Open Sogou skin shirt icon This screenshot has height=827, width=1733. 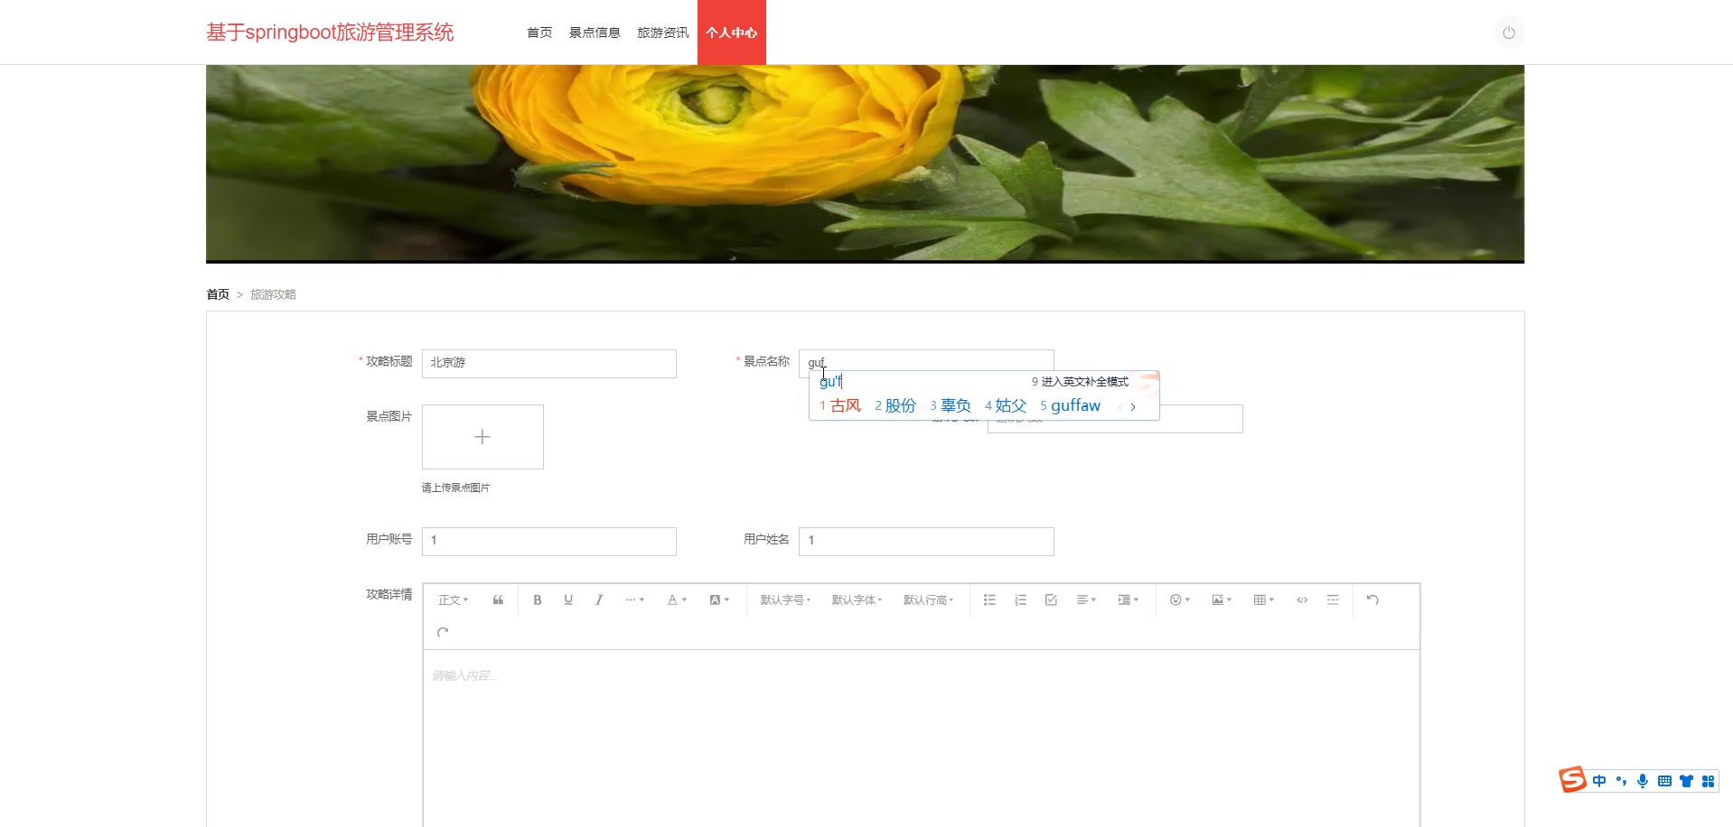[x=1686, y=781]
